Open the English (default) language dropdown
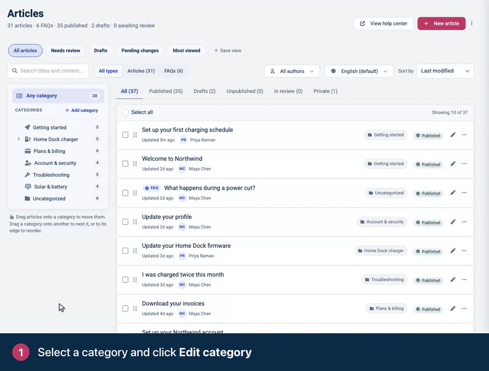This screenshot has width=489, height=371. pyautogui.click(x=359, y=71)
